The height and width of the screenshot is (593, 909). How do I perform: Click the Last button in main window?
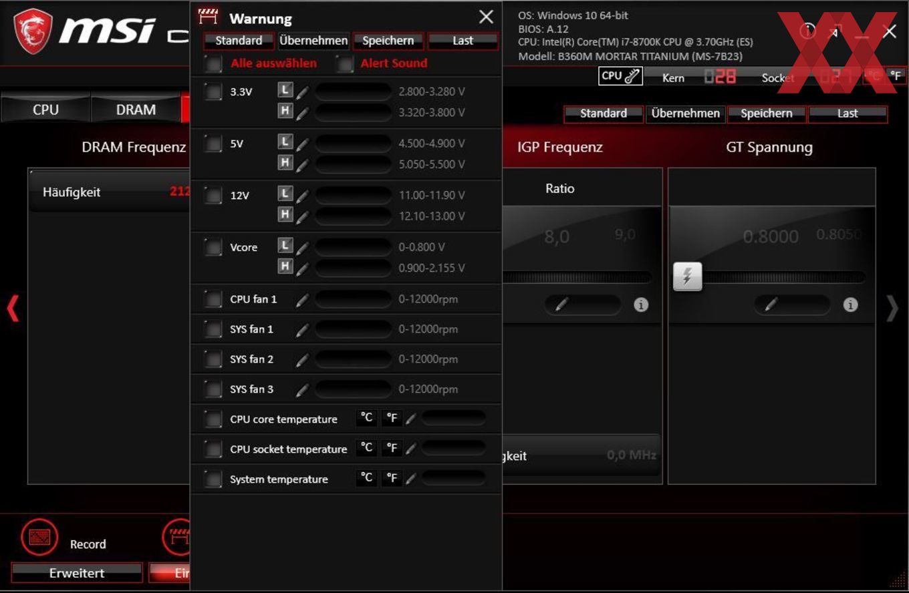pyautogui.click(x=848, y=114)
